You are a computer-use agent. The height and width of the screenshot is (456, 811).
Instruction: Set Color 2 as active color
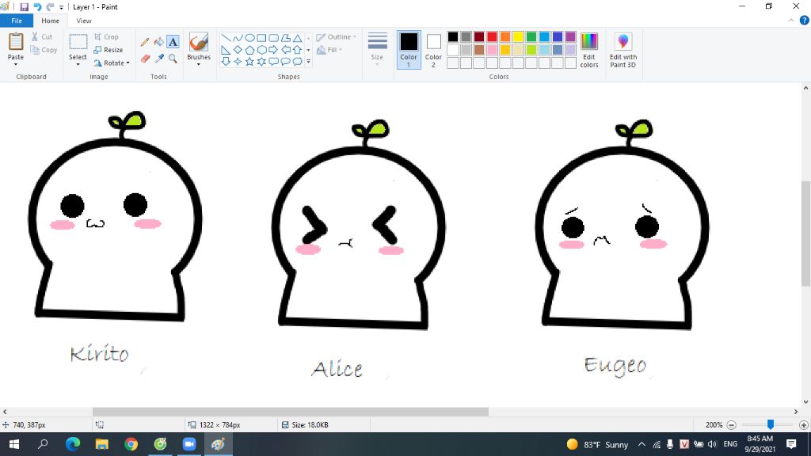point(433,50)
